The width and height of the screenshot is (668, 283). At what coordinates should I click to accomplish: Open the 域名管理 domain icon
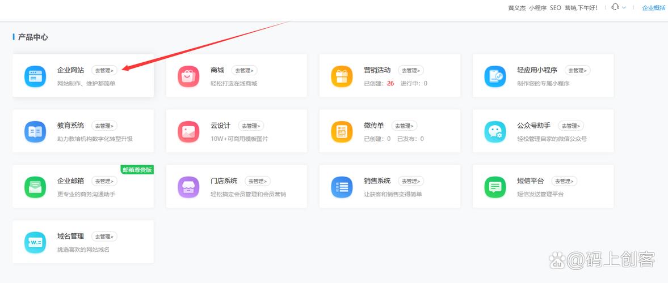point(35,242)
